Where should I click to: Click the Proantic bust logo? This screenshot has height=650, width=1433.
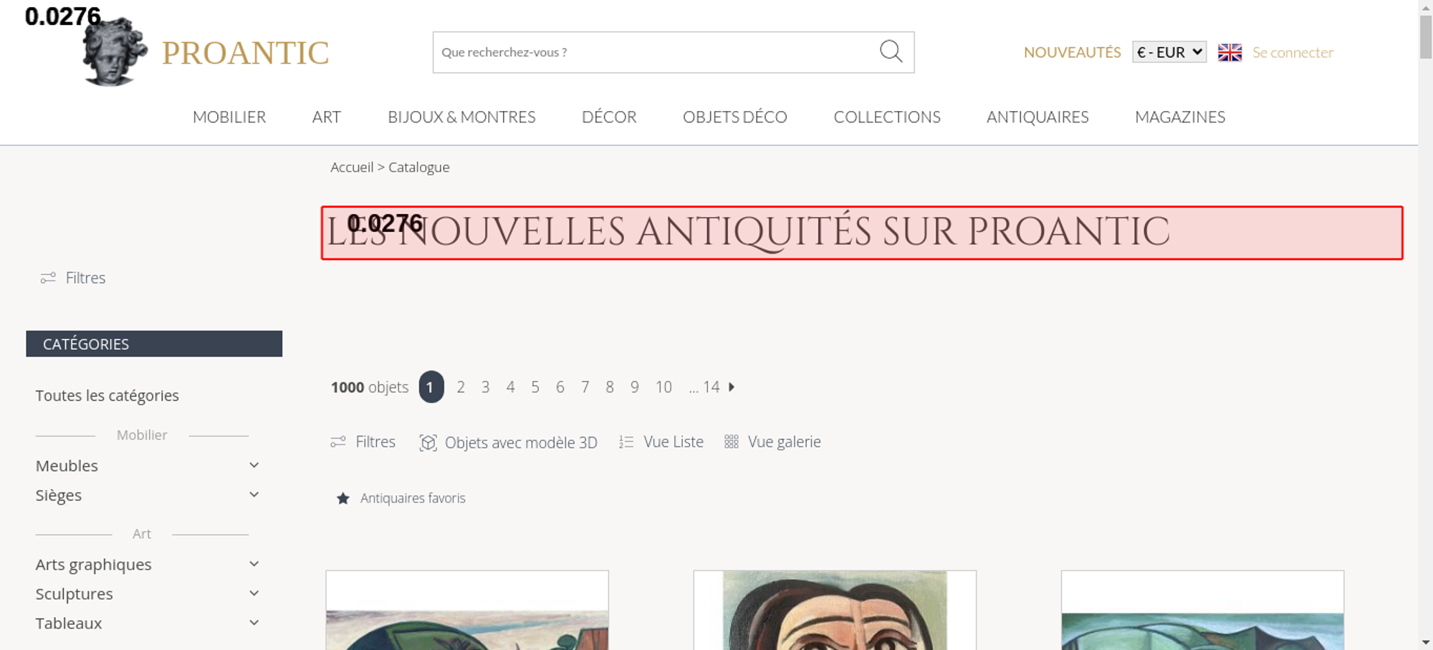click(x=115, y=52)
